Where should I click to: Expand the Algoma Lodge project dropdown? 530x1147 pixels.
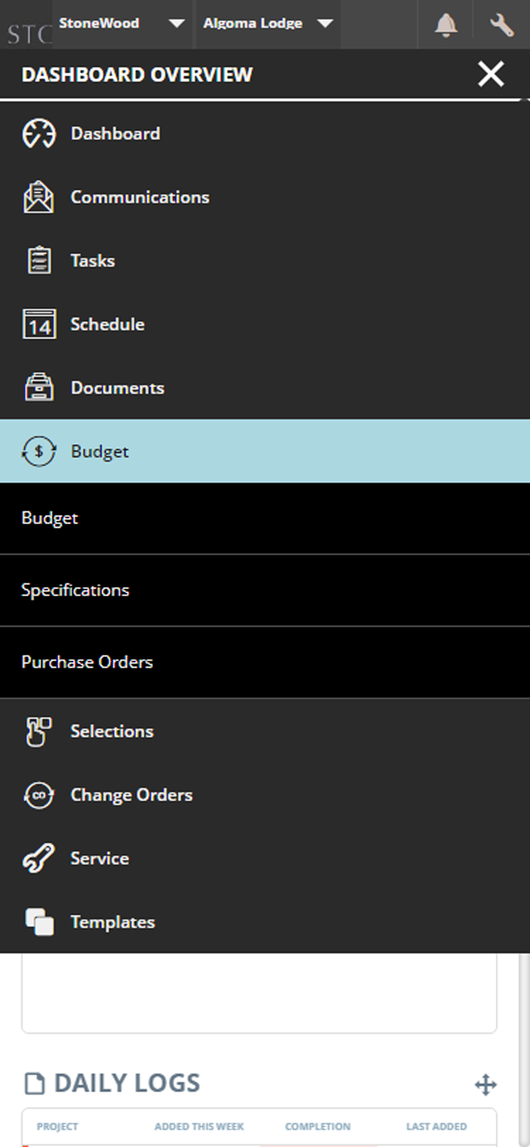(x=268, y=24)
